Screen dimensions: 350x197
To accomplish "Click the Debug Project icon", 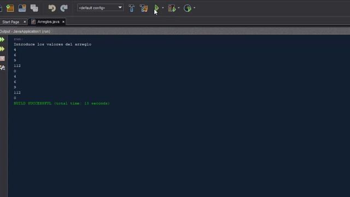I will (x=172, y=8).
